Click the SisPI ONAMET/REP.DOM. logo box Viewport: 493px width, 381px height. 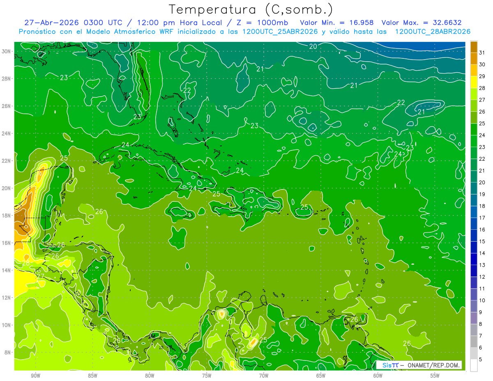(x=419, y=365)
